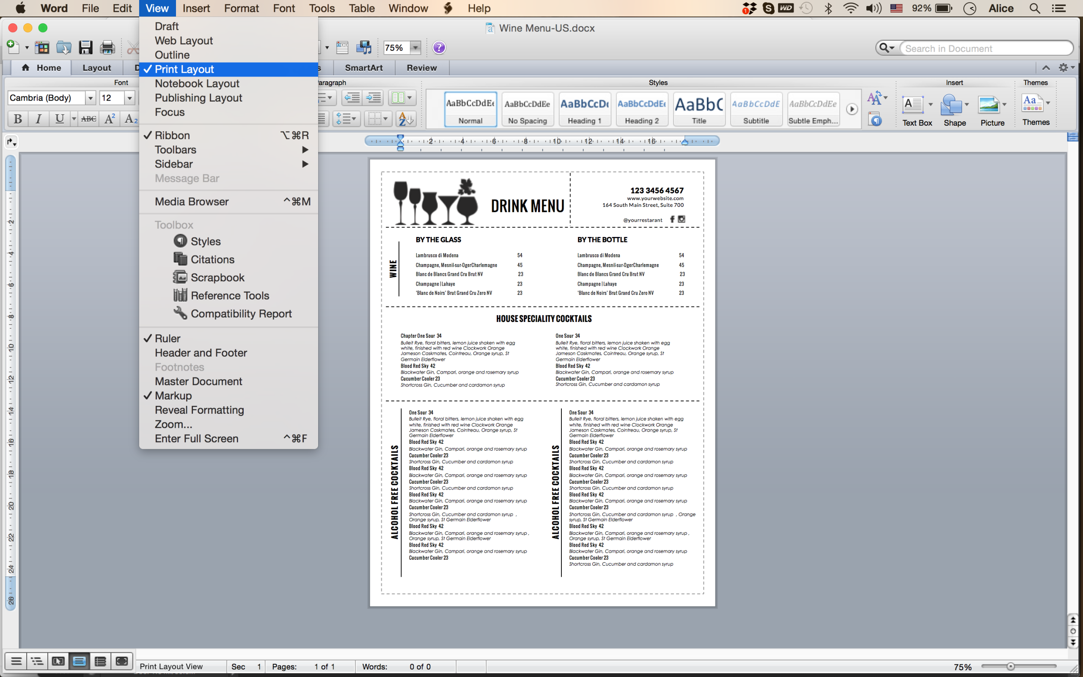Image resolution: width=1083 pixels, height=677 pixels.
Task: Open the Help purple question icon
Action: (439, 47)
